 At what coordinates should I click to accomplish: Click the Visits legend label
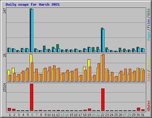(x=149, y=64)
